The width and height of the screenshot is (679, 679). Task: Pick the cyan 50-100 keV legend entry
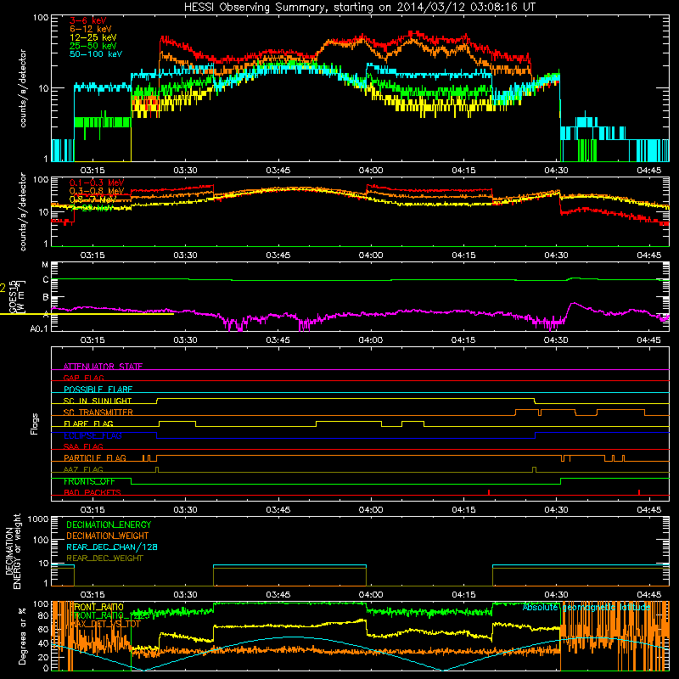(96, 54)
